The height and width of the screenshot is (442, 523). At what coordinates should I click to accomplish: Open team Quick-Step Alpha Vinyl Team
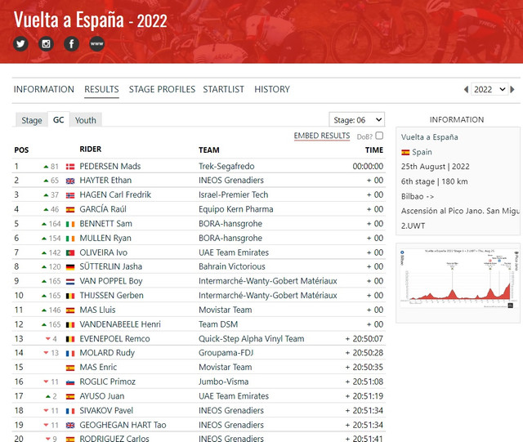[x=252, y=339]
